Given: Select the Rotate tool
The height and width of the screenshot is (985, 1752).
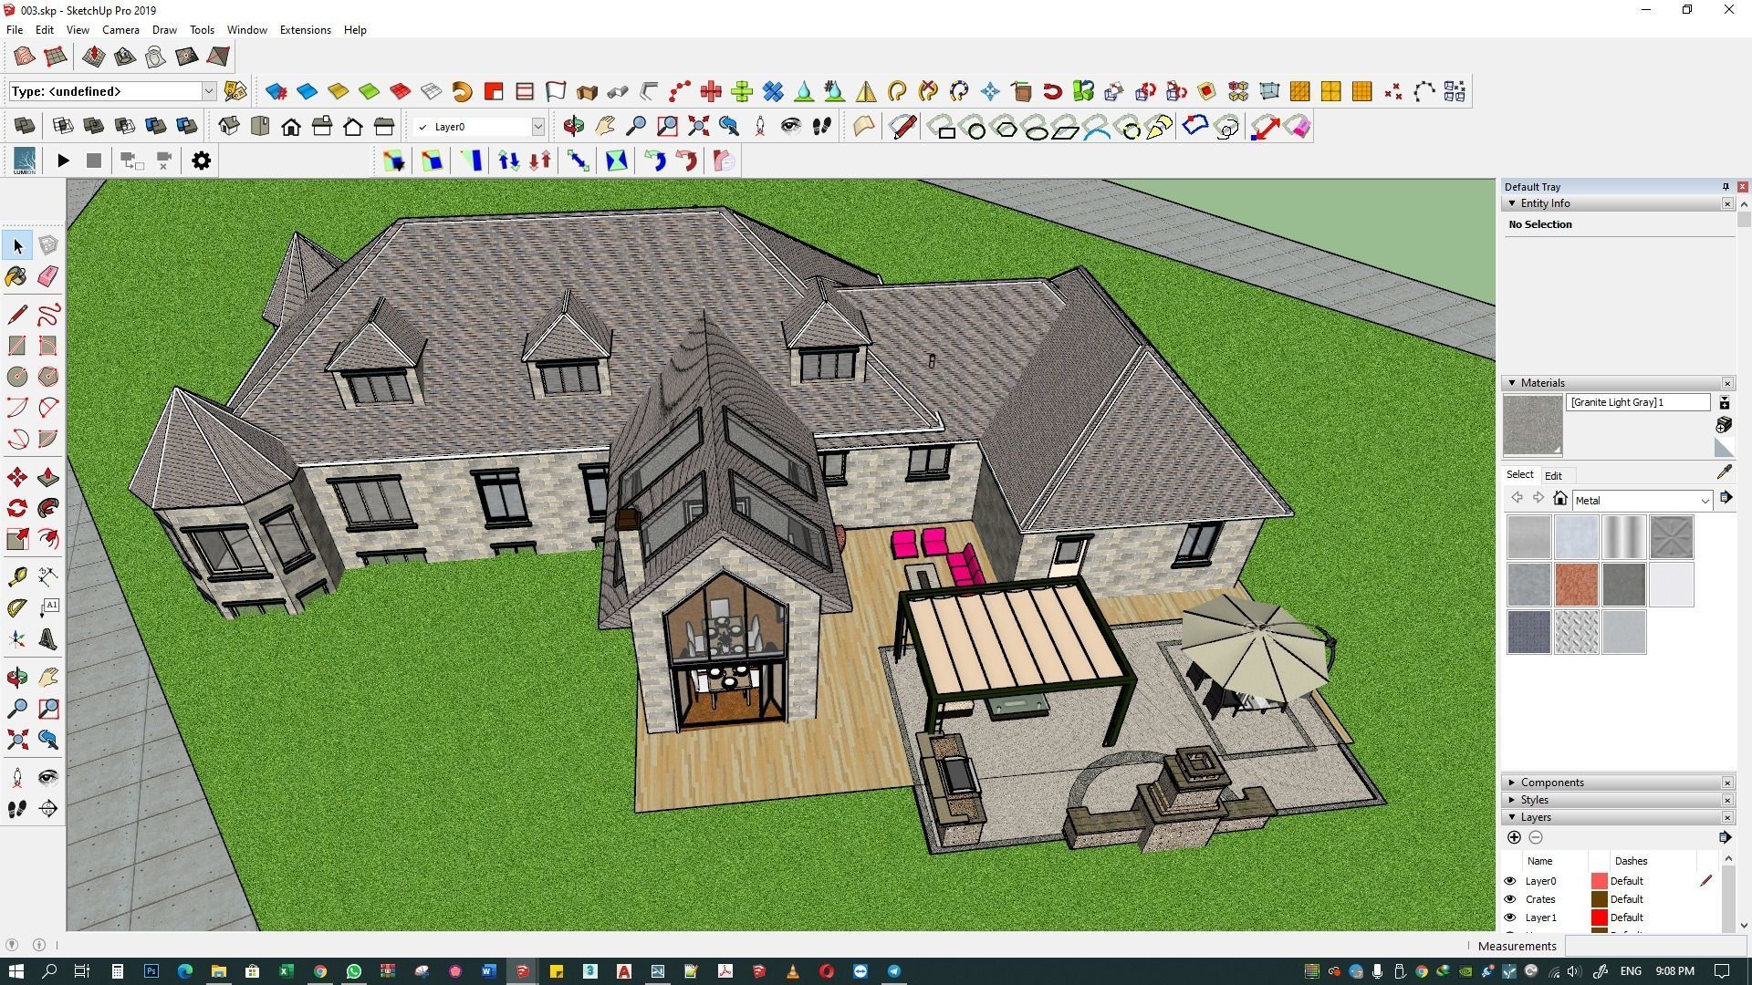Looking at the screenshot, I should [x=17, y=508].
